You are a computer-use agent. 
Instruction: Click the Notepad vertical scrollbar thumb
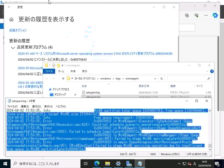point(210,146)
